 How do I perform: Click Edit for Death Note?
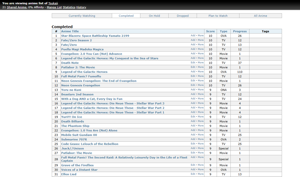[193, 63]
